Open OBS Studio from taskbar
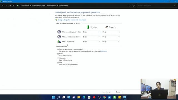 (x=99, y=97)
